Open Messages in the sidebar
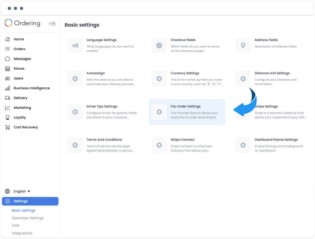The height and width of the screenshot is (239, 315). click(22, 59)
